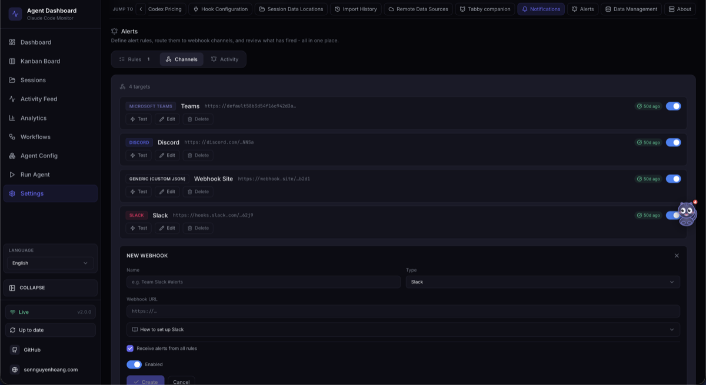The width and height of the screenshot is (706, 385).
Task: Toggle the Teams webhook switch
Action: 673,106
